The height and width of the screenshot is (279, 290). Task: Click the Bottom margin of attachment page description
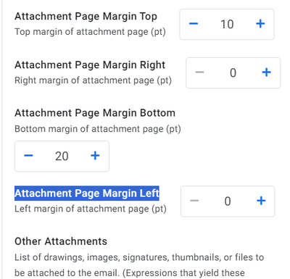tap(98, 129)
